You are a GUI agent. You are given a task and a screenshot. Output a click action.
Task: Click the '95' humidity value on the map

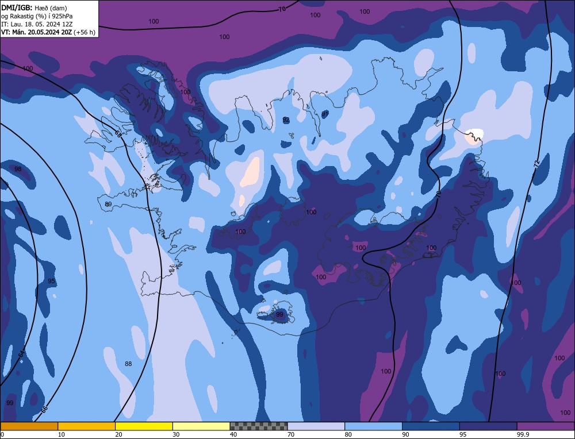point(51,281)
